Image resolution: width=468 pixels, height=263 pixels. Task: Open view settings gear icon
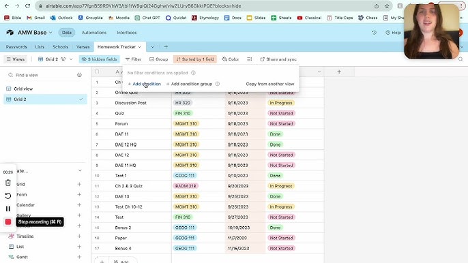click(79, 75)
